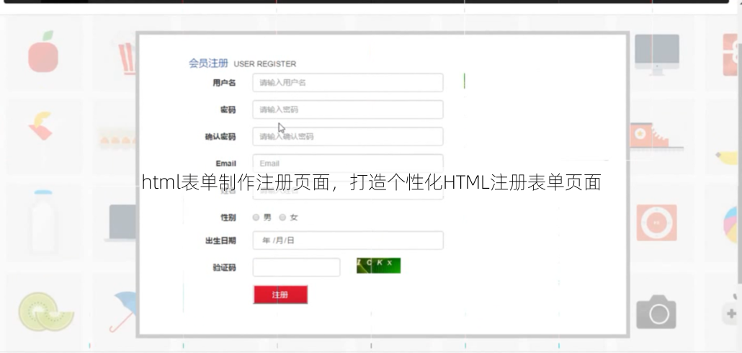This screenshot has height=353, width=742.
Task: Click the plus button at right edge
Action: 732,313
